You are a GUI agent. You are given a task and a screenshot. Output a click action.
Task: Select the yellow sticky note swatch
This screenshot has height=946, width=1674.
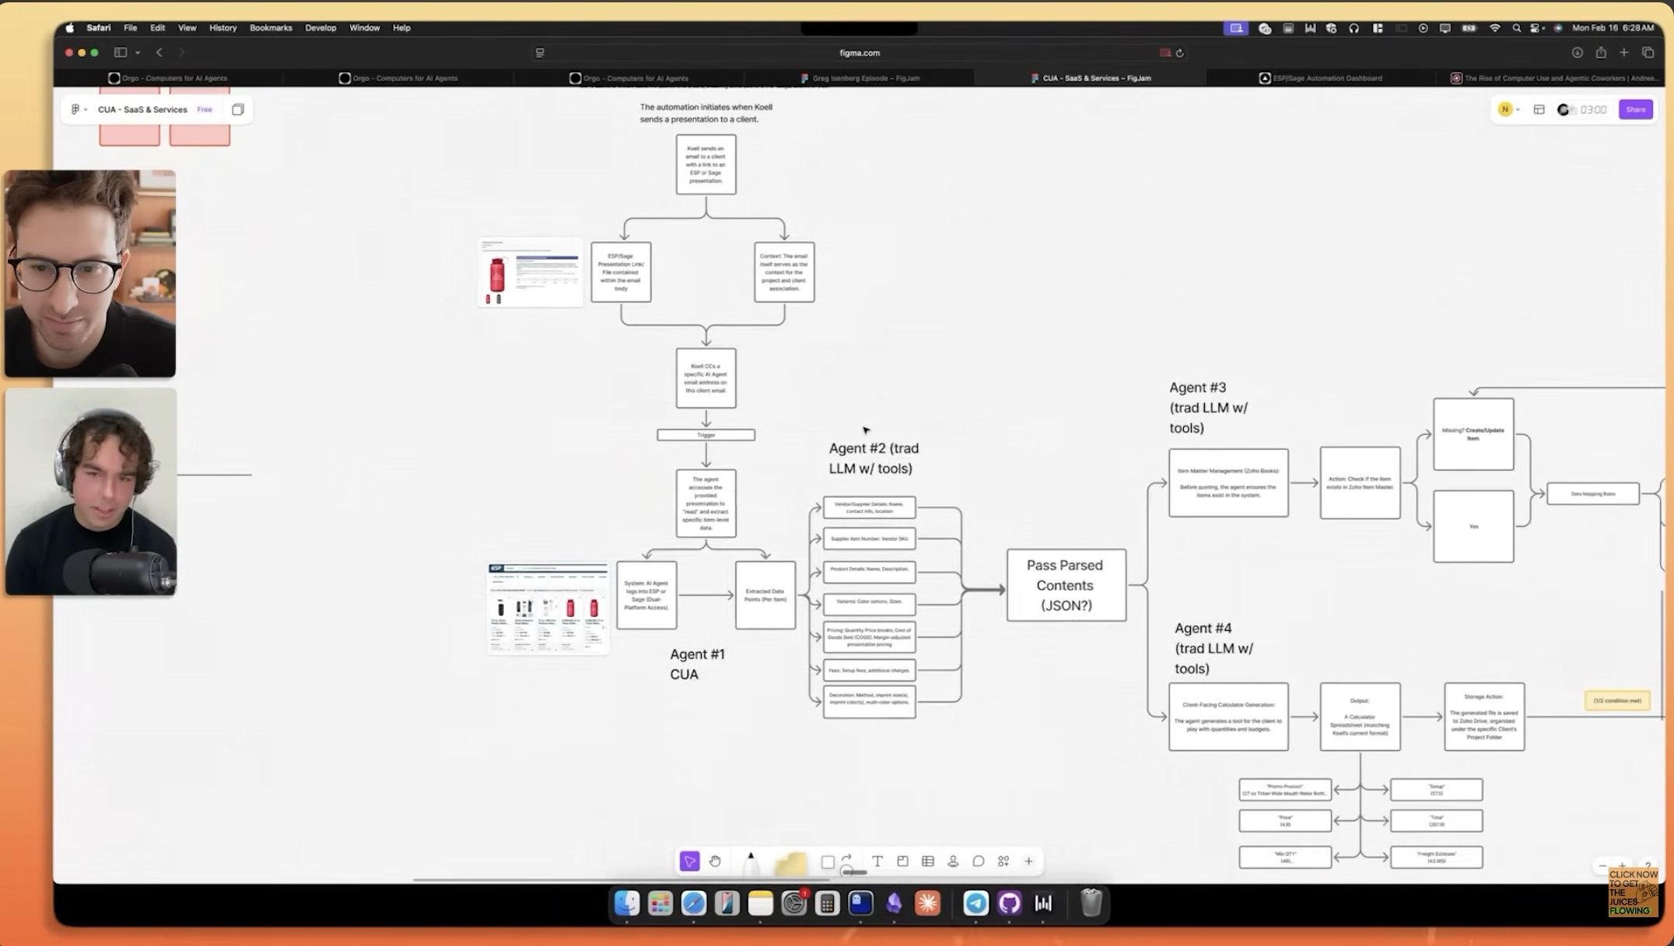(x=790, y=863)
